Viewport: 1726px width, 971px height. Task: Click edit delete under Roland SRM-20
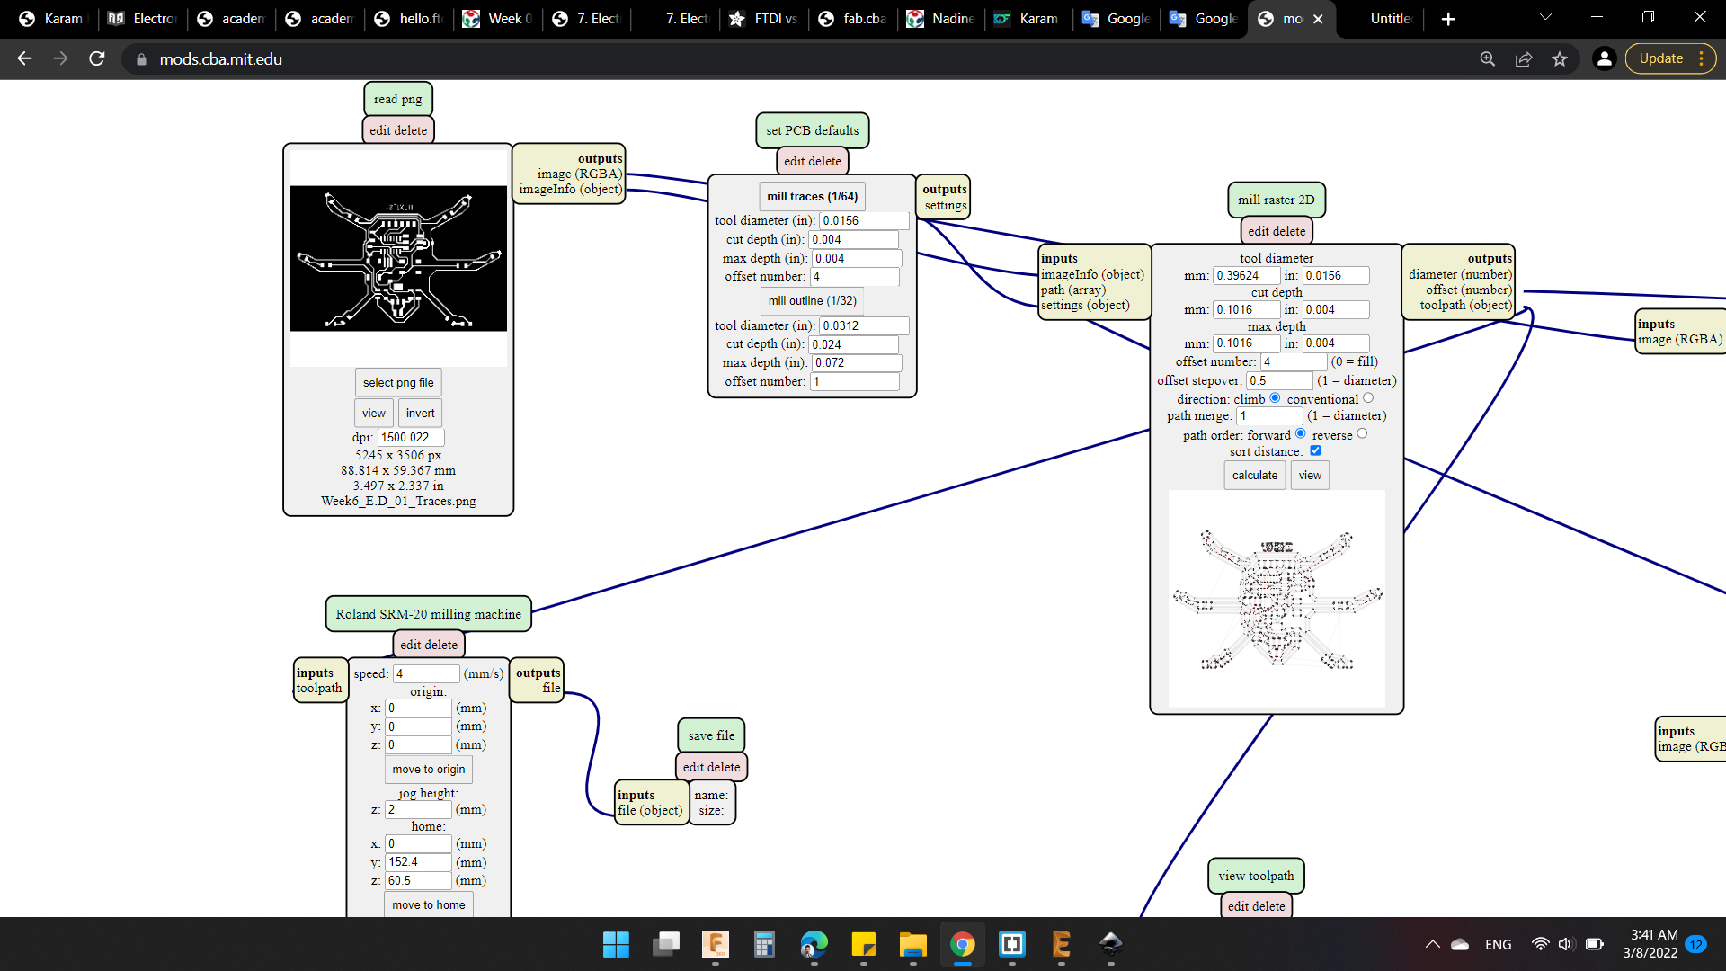(x=429, y=645)
